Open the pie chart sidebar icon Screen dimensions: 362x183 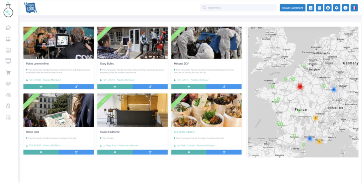(8, 106)
